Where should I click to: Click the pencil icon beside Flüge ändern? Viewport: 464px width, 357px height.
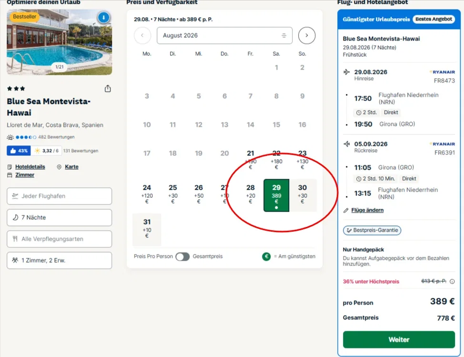click(346, 210)
